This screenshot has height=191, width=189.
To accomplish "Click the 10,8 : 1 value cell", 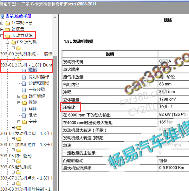I will point(173,107).
